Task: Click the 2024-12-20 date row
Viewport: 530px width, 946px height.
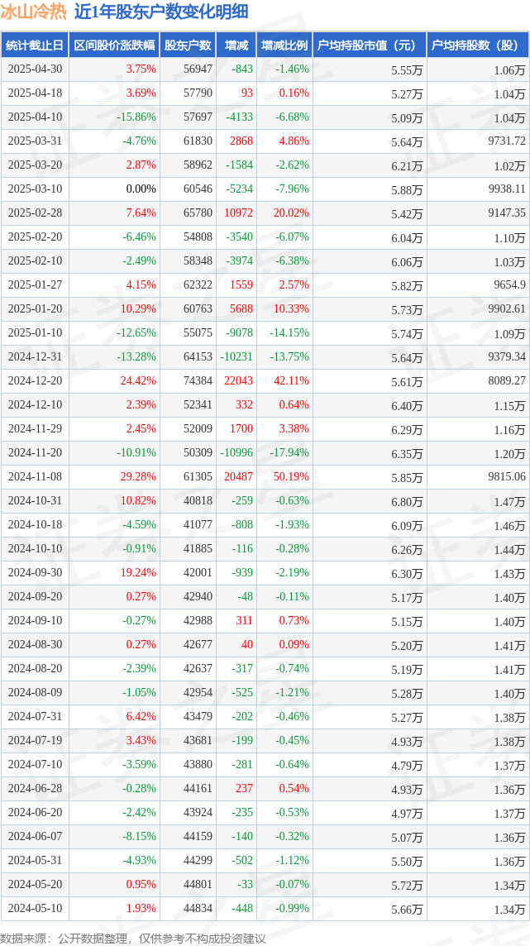Action: click(x=265, y=380)
